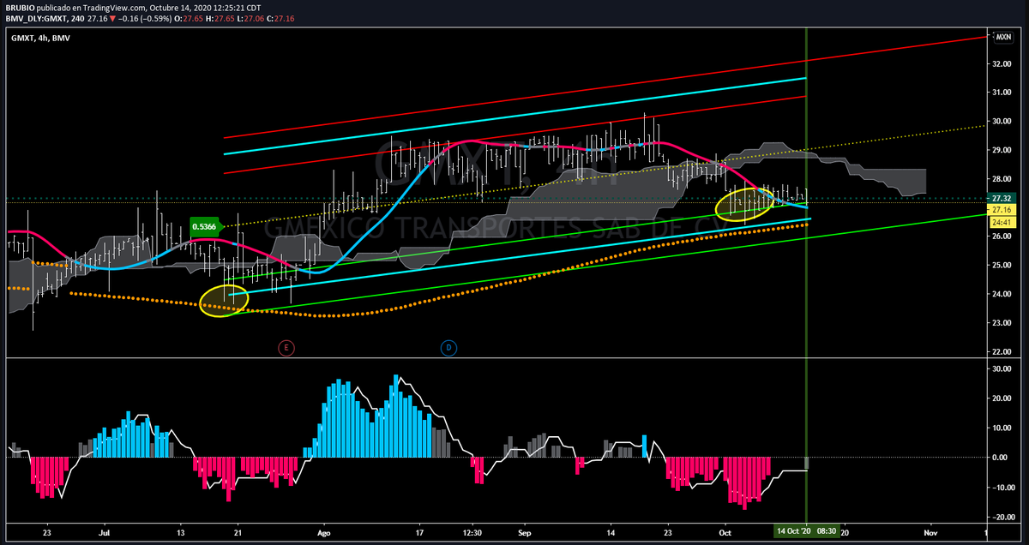
Task: Click the 22.00 price axis value
Action: tap(1002, 352)
